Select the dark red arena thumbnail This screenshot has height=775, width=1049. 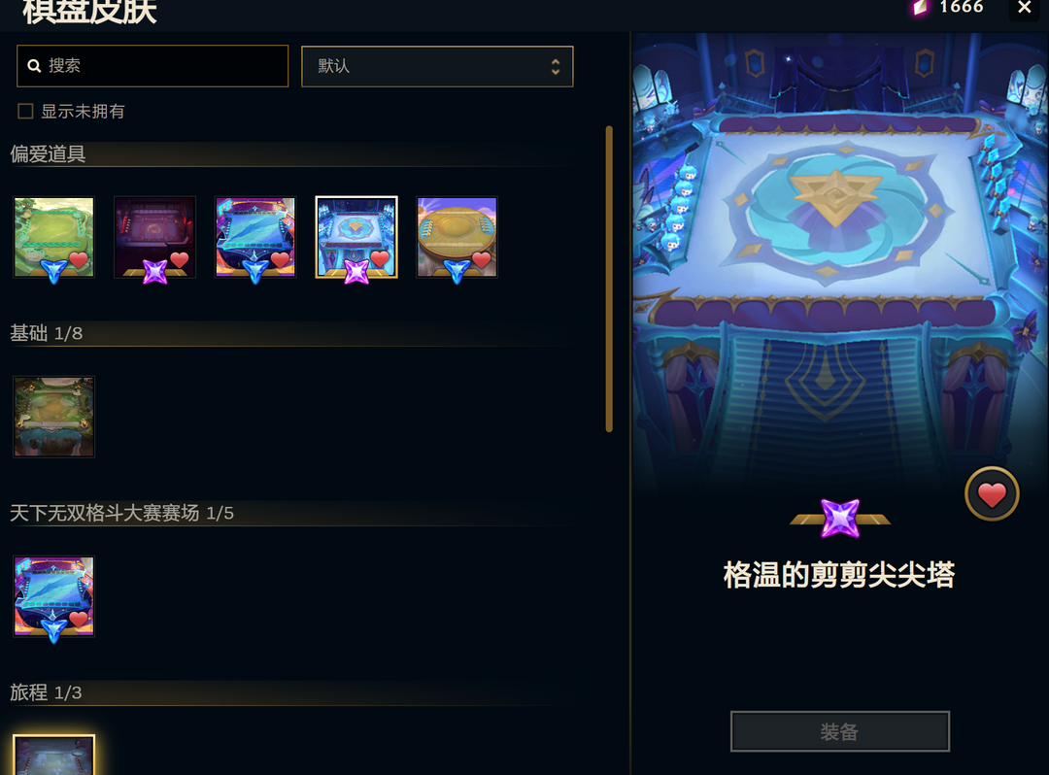point(154,237)
